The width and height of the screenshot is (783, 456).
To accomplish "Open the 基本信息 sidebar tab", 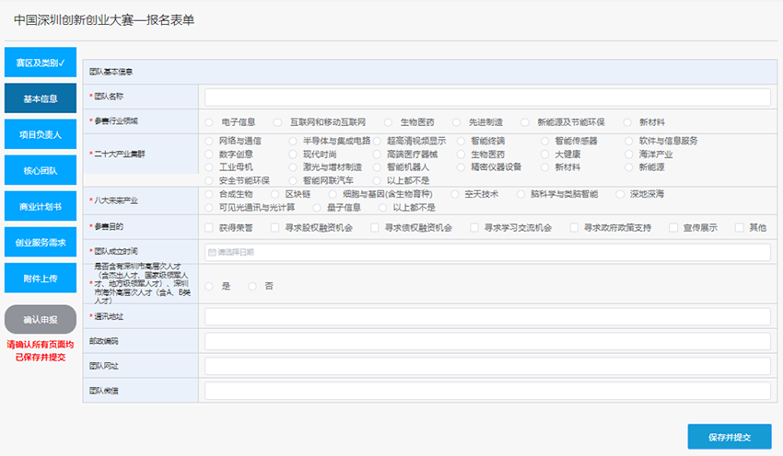I will 41,98.
